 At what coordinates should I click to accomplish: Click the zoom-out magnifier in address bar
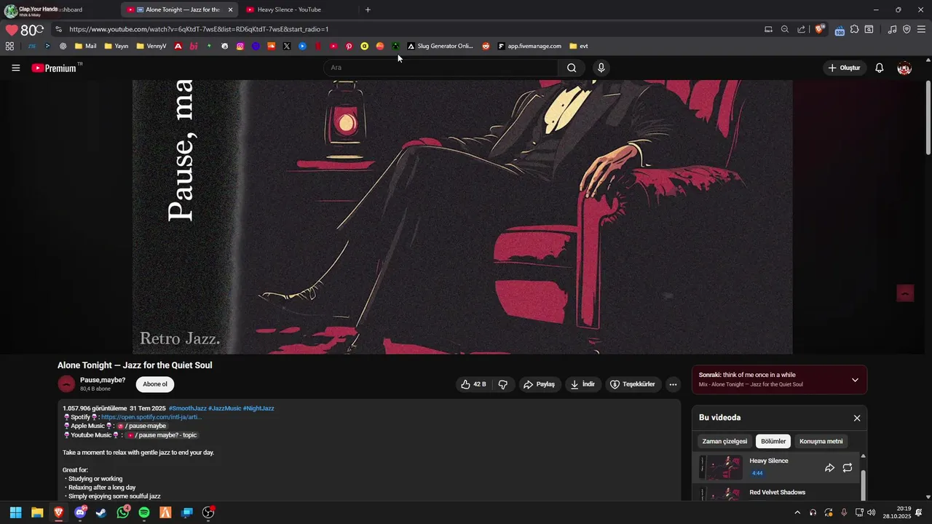tap(785, 29)
